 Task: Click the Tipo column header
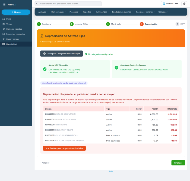pyautogui.click(x=117, y=109)
